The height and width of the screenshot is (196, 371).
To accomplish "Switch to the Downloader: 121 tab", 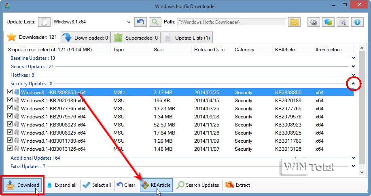I will tap(32, 37).
